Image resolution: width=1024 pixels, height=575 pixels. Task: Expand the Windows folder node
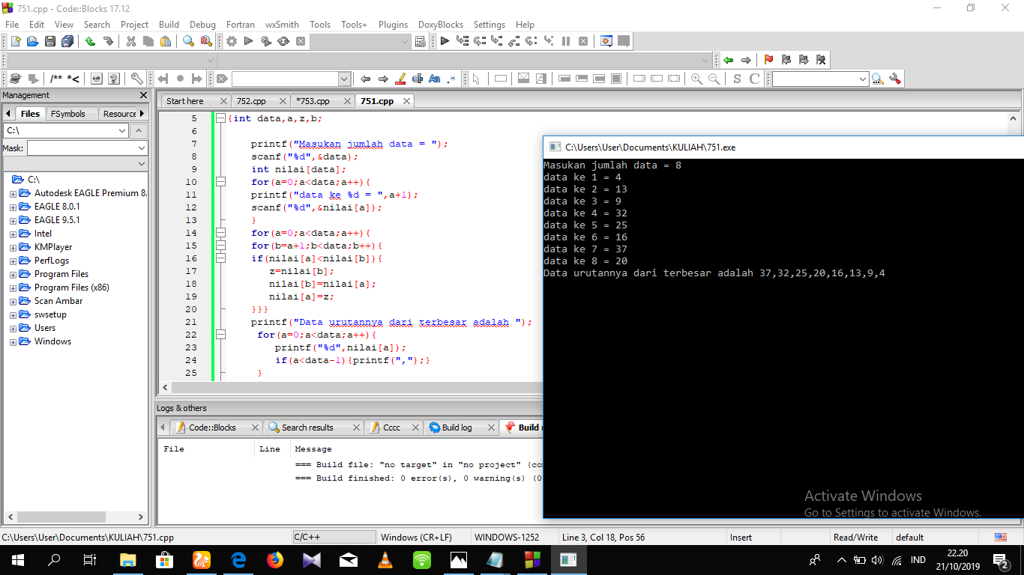(13, 341)
